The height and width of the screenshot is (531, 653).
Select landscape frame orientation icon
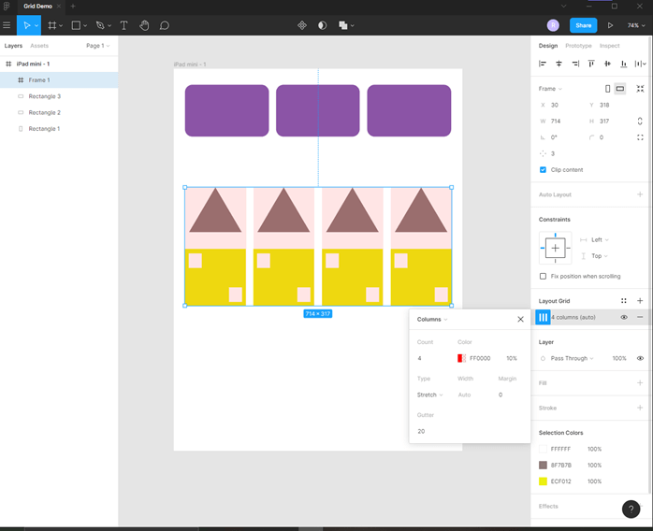pos(620,89)
